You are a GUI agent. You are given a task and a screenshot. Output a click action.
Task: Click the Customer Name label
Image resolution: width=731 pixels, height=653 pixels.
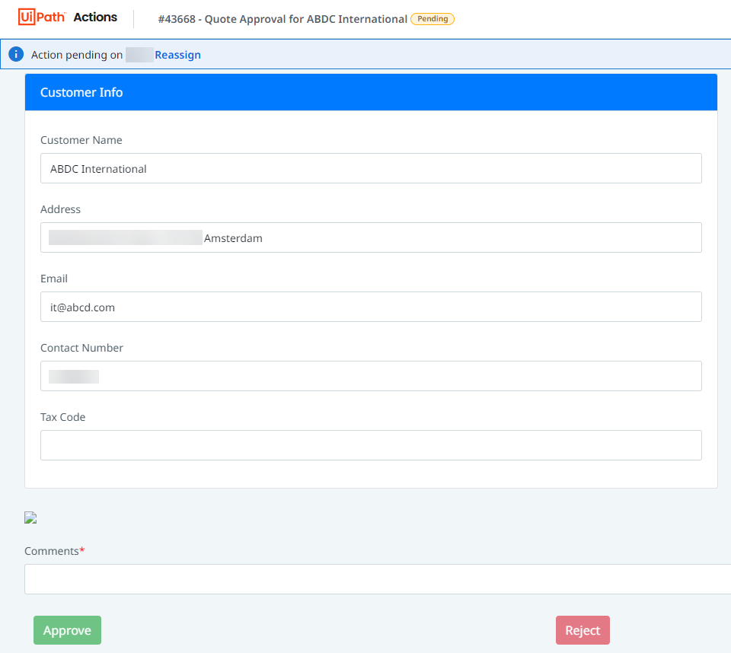[x=81, y=140]
